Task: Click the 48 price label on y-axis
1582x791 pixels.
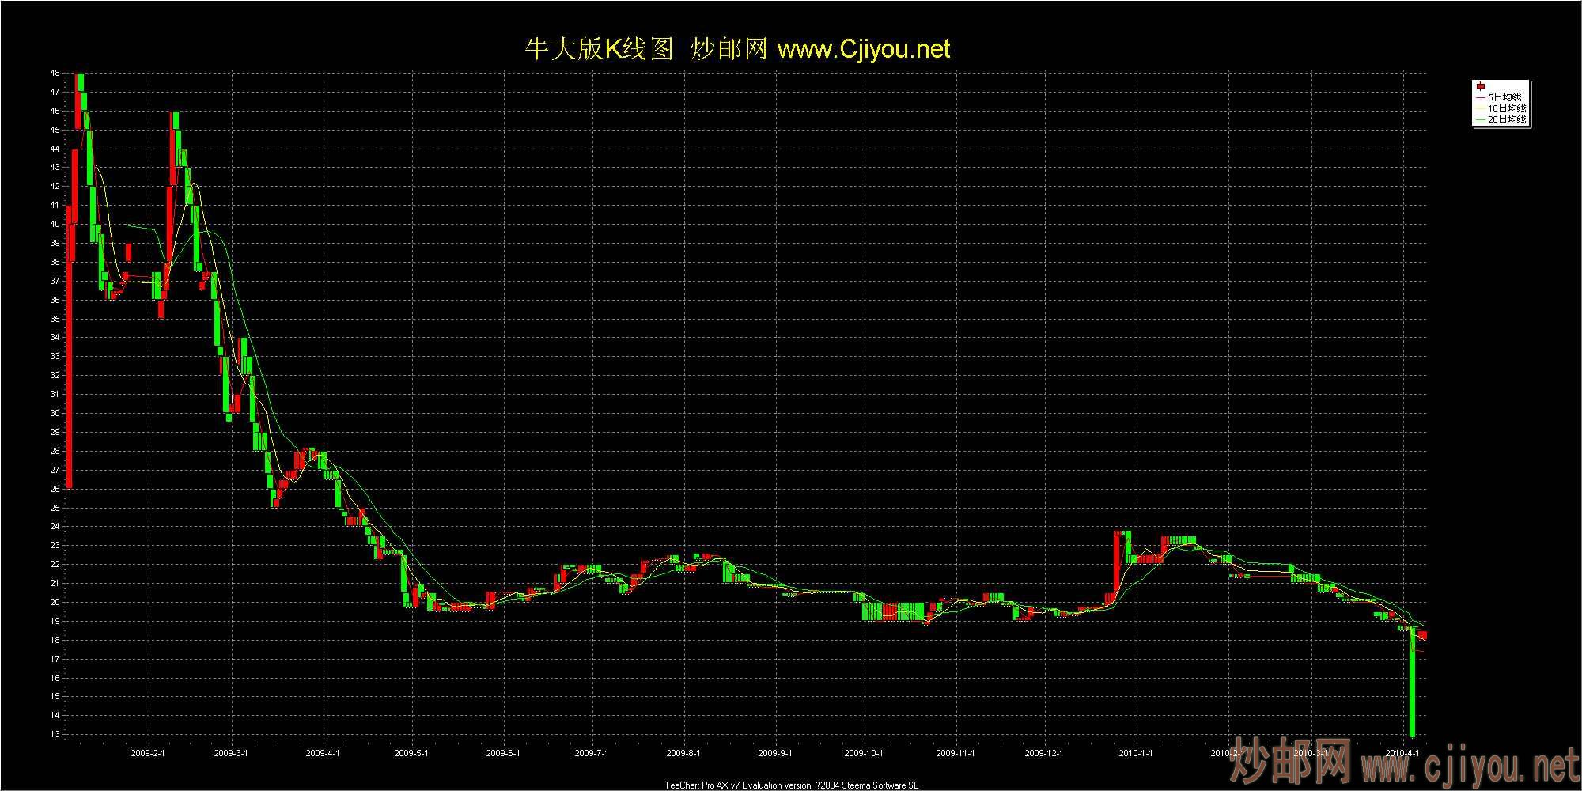Action: (x=55, y=73)
